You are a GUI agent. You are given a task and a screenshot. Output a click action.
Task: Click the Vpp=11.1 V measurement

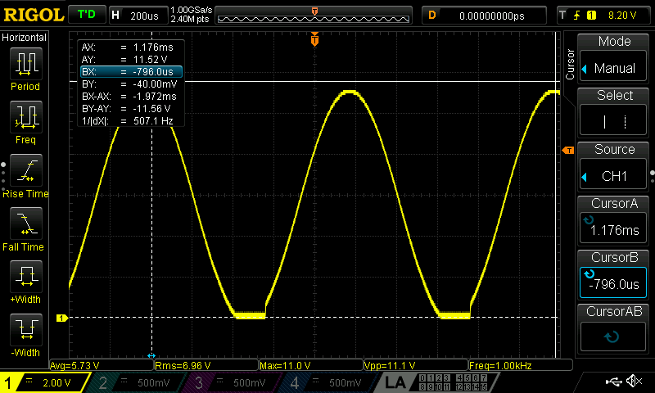[x=416, y=365]
